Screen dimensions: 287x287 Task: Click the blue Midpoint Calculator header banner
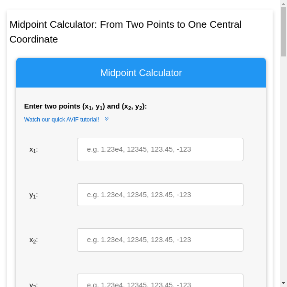(141, 73)
